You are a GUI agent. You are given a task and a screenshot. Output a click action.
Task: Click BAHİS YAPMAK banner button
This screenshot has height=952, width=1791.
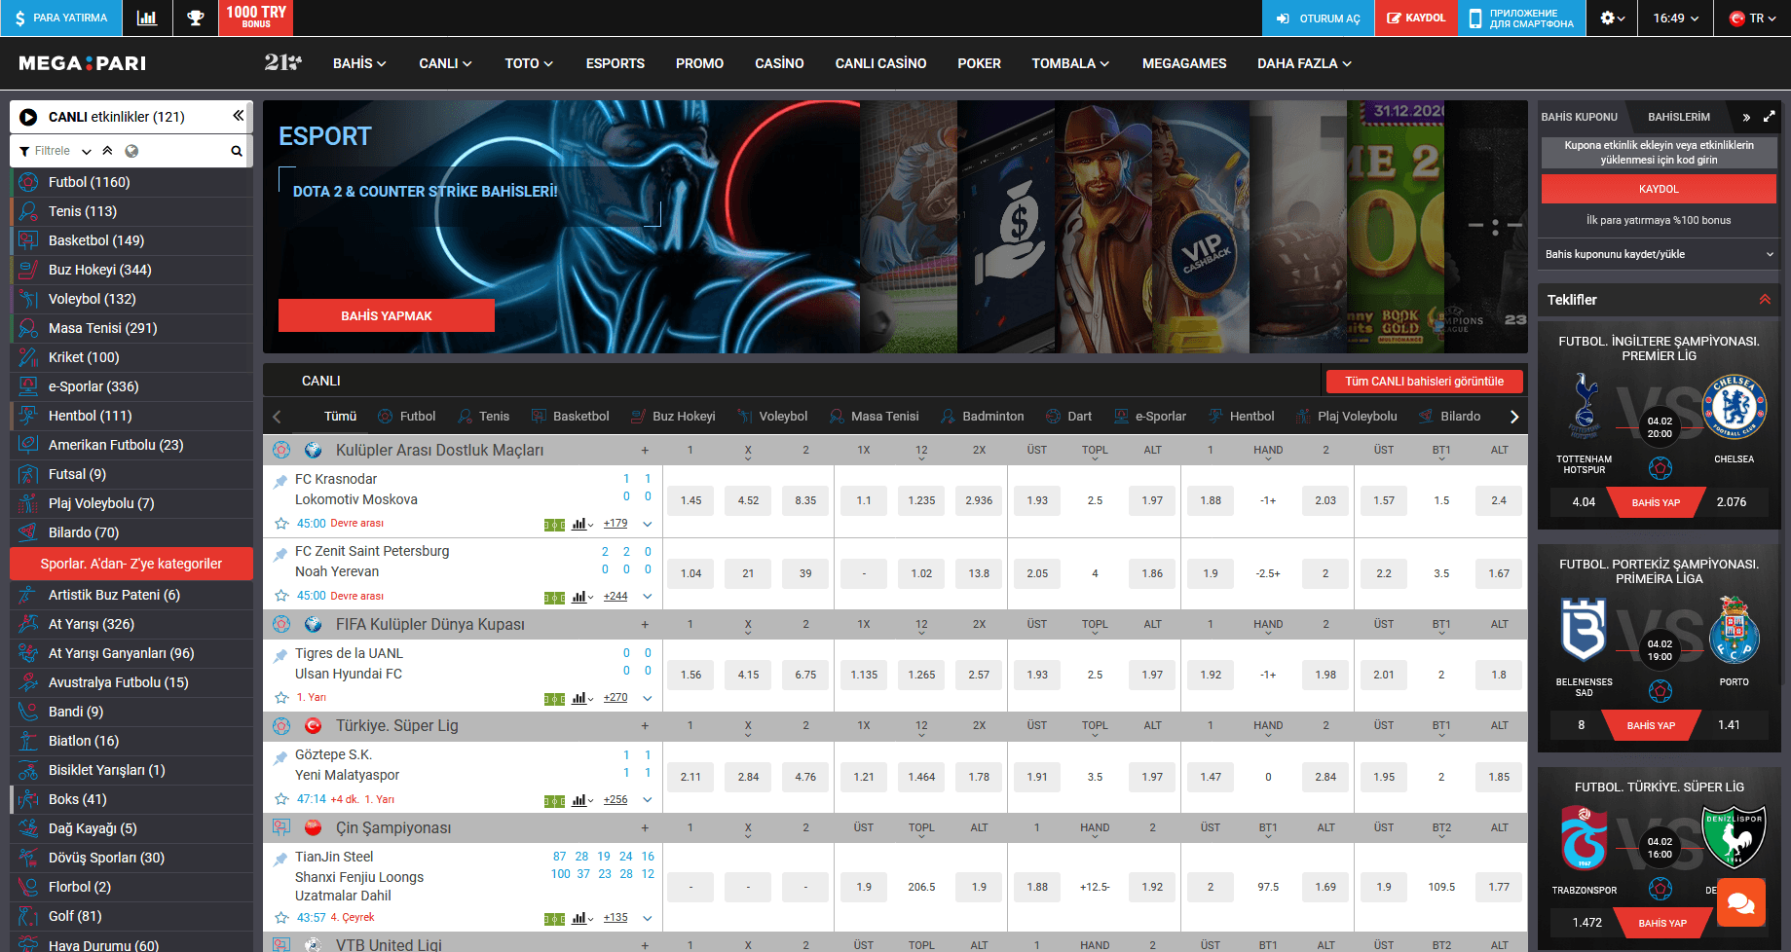click(387, 315)
